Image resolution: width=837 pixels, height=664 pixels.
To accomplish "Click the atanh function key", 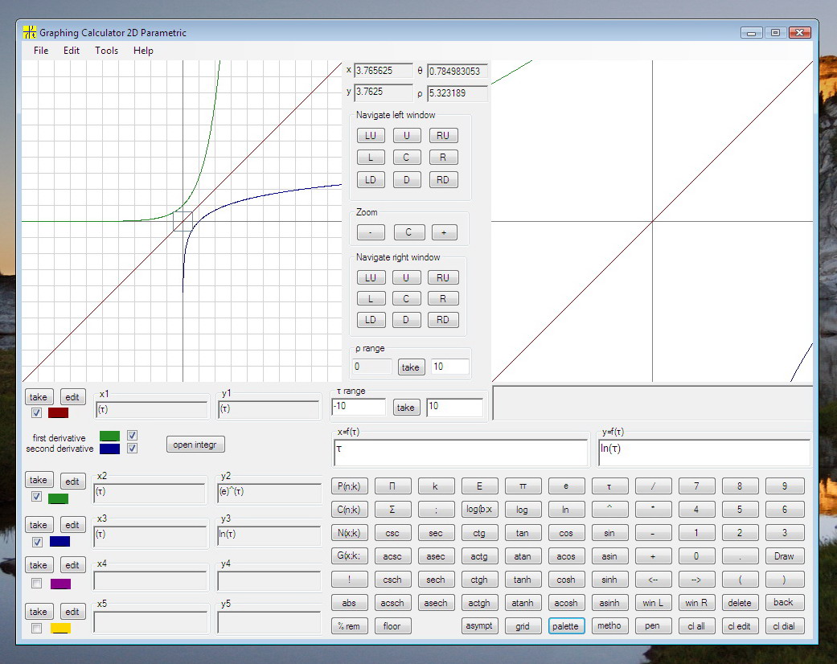I will point(523,603).
